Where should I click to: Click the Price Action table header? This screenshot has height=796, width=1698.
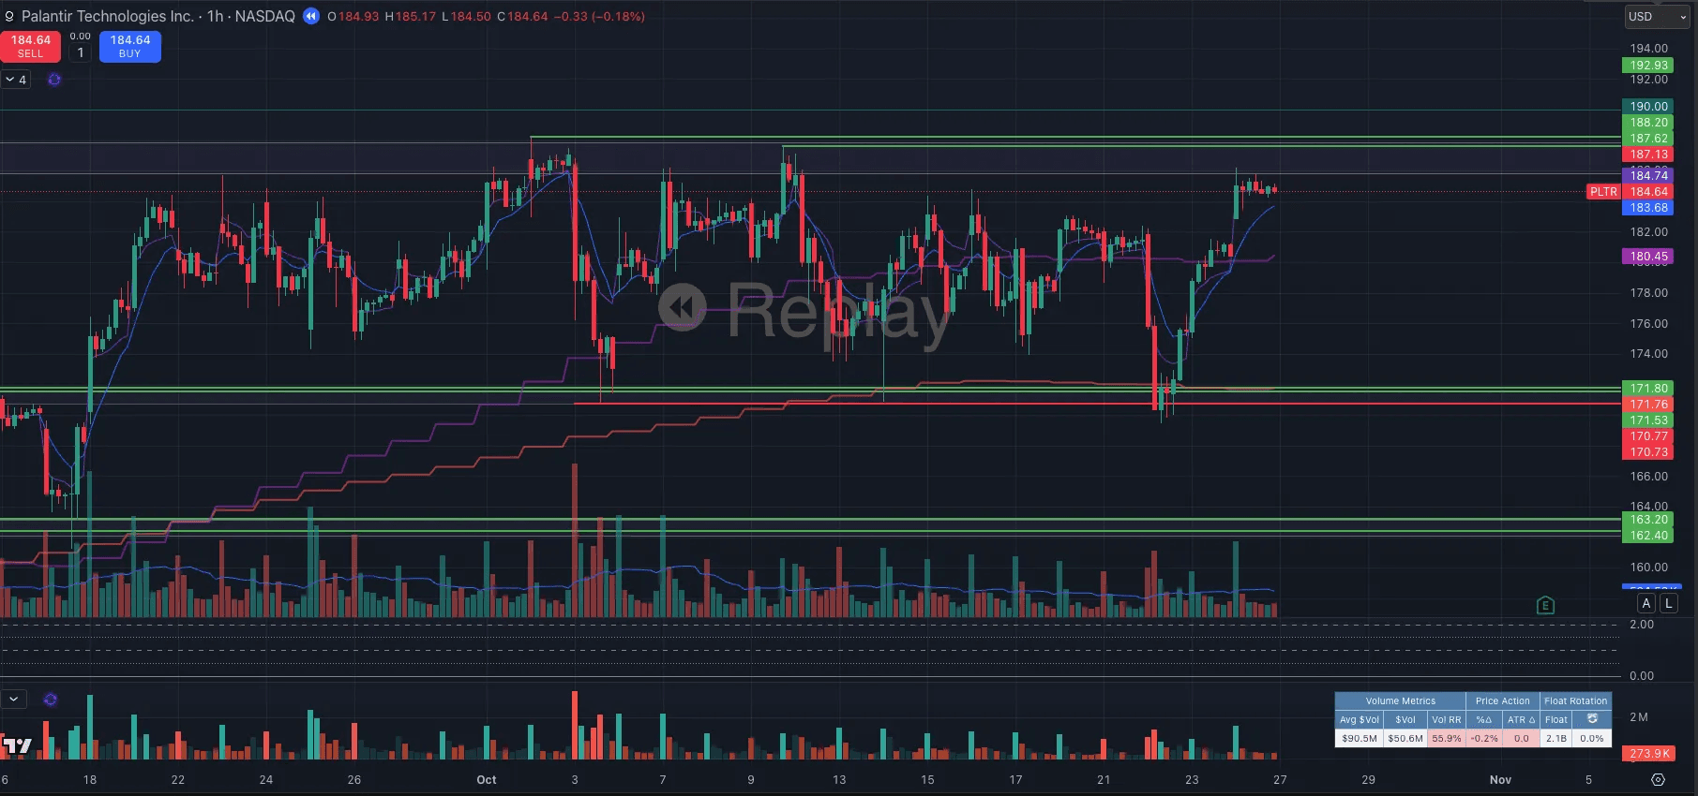pyautogui.click(x=1502, y=700)
